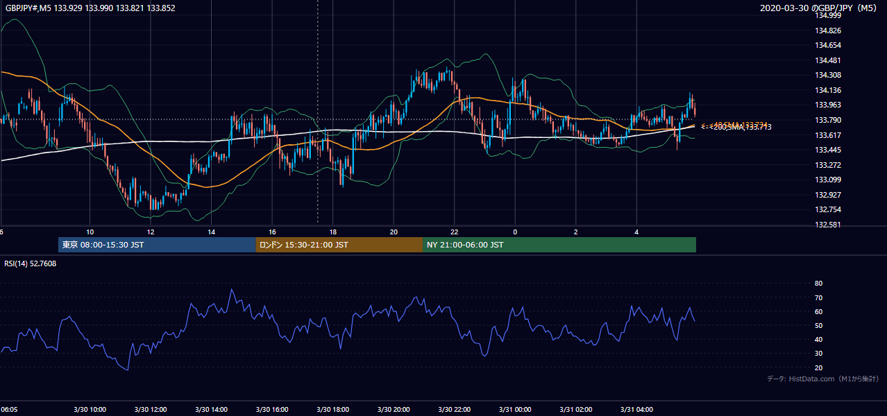Image resolution: width=887 pixels, height=416 pixels.
Task: Click the 2020-03-30 のGBP/JPY (M5) title
Action: click(819, 8)
